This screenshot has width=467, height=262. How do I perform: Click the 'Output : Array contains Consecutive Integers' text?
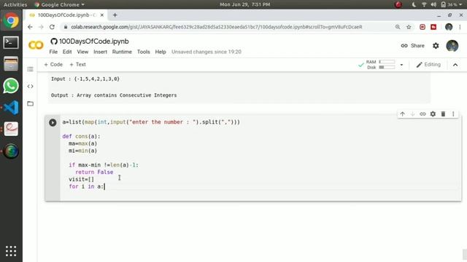point(114,95)
